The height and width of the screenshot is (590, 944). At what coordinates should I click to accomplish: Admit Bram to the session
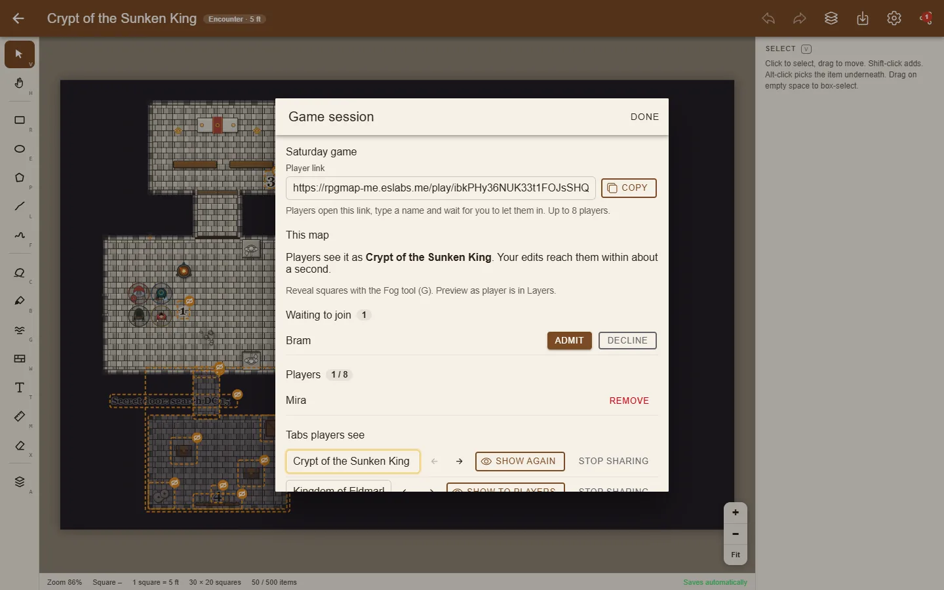pyautogui.click(x=569, y=341)
